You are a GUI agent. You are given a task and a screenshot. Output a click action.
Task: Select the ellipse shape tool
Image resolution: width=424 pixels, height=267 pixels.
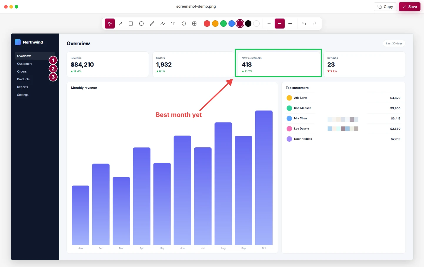141,24
